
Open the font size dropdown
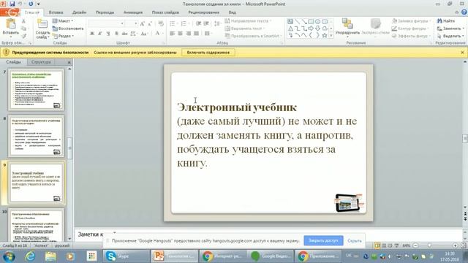136,23
